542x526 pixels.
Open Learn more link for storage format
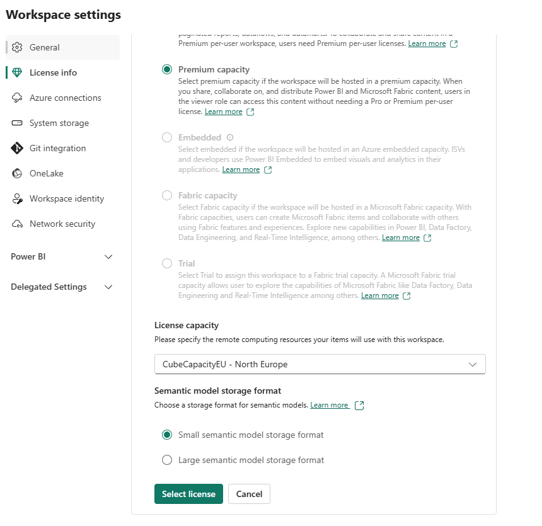pyautogui.click(x=330, y=405)
